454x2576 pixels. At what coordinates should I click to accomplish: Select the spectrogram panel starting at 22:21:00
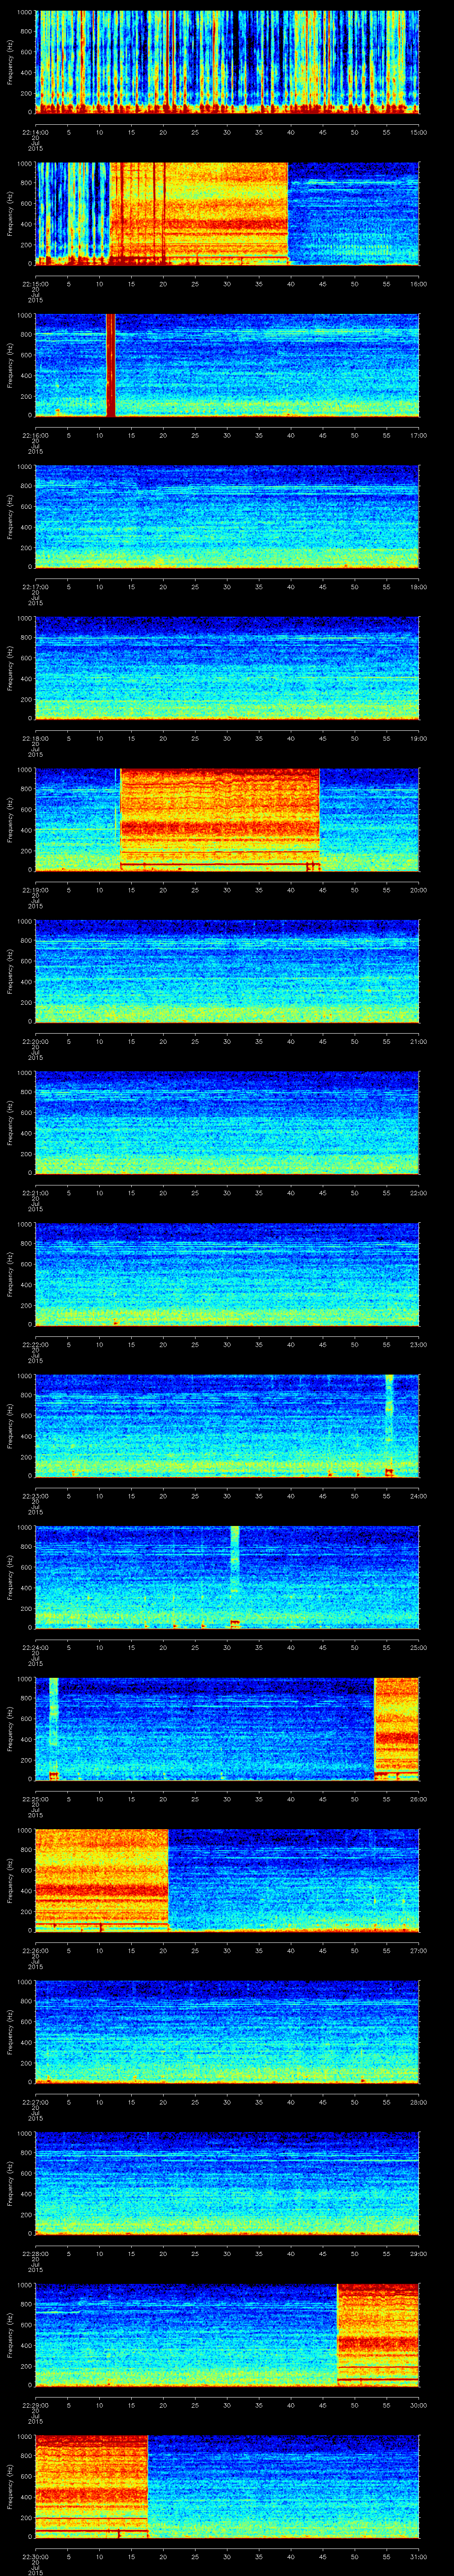point(227,1123)
